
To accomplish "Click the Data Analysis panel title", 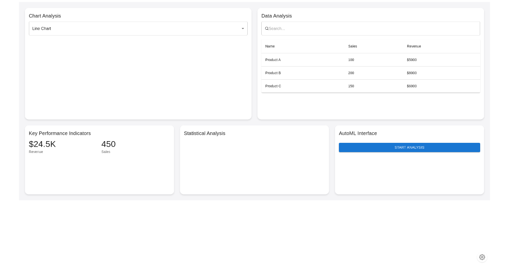I will [277, 16].
